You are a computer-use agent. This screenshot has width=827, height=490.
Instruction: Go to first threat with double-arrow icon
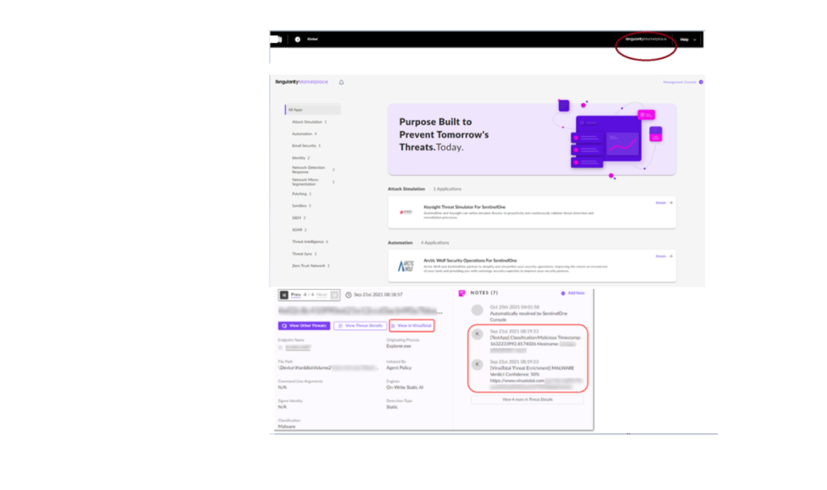(283, 295)
